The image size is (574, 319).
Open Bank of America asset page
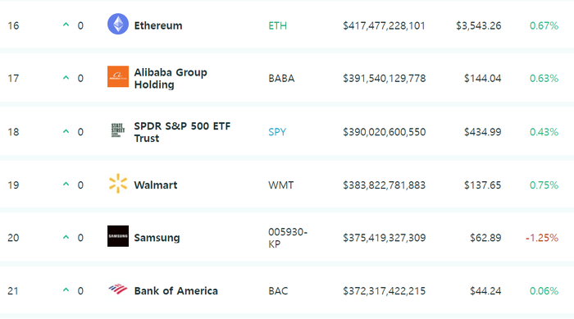[175, 291]
